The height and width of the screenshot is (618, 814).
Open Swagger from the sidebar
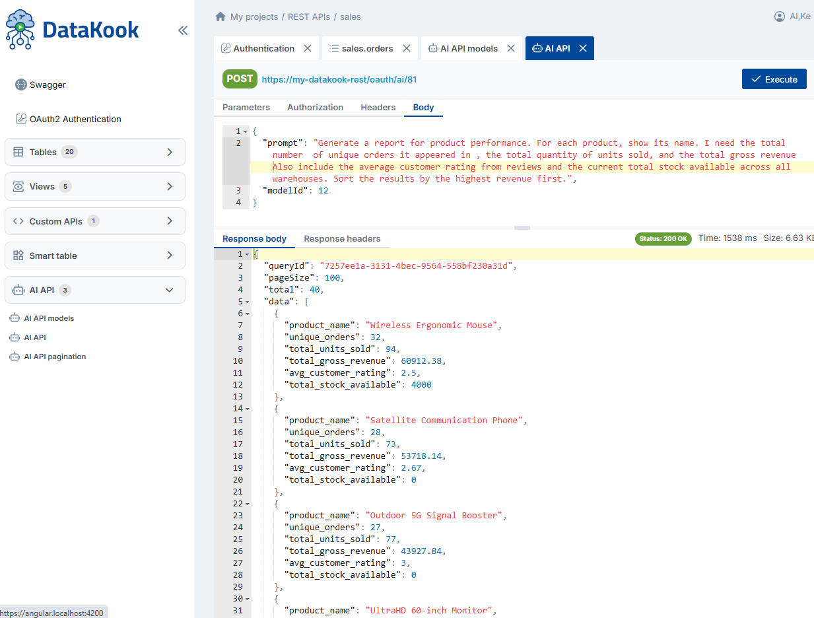coord(48,85)
